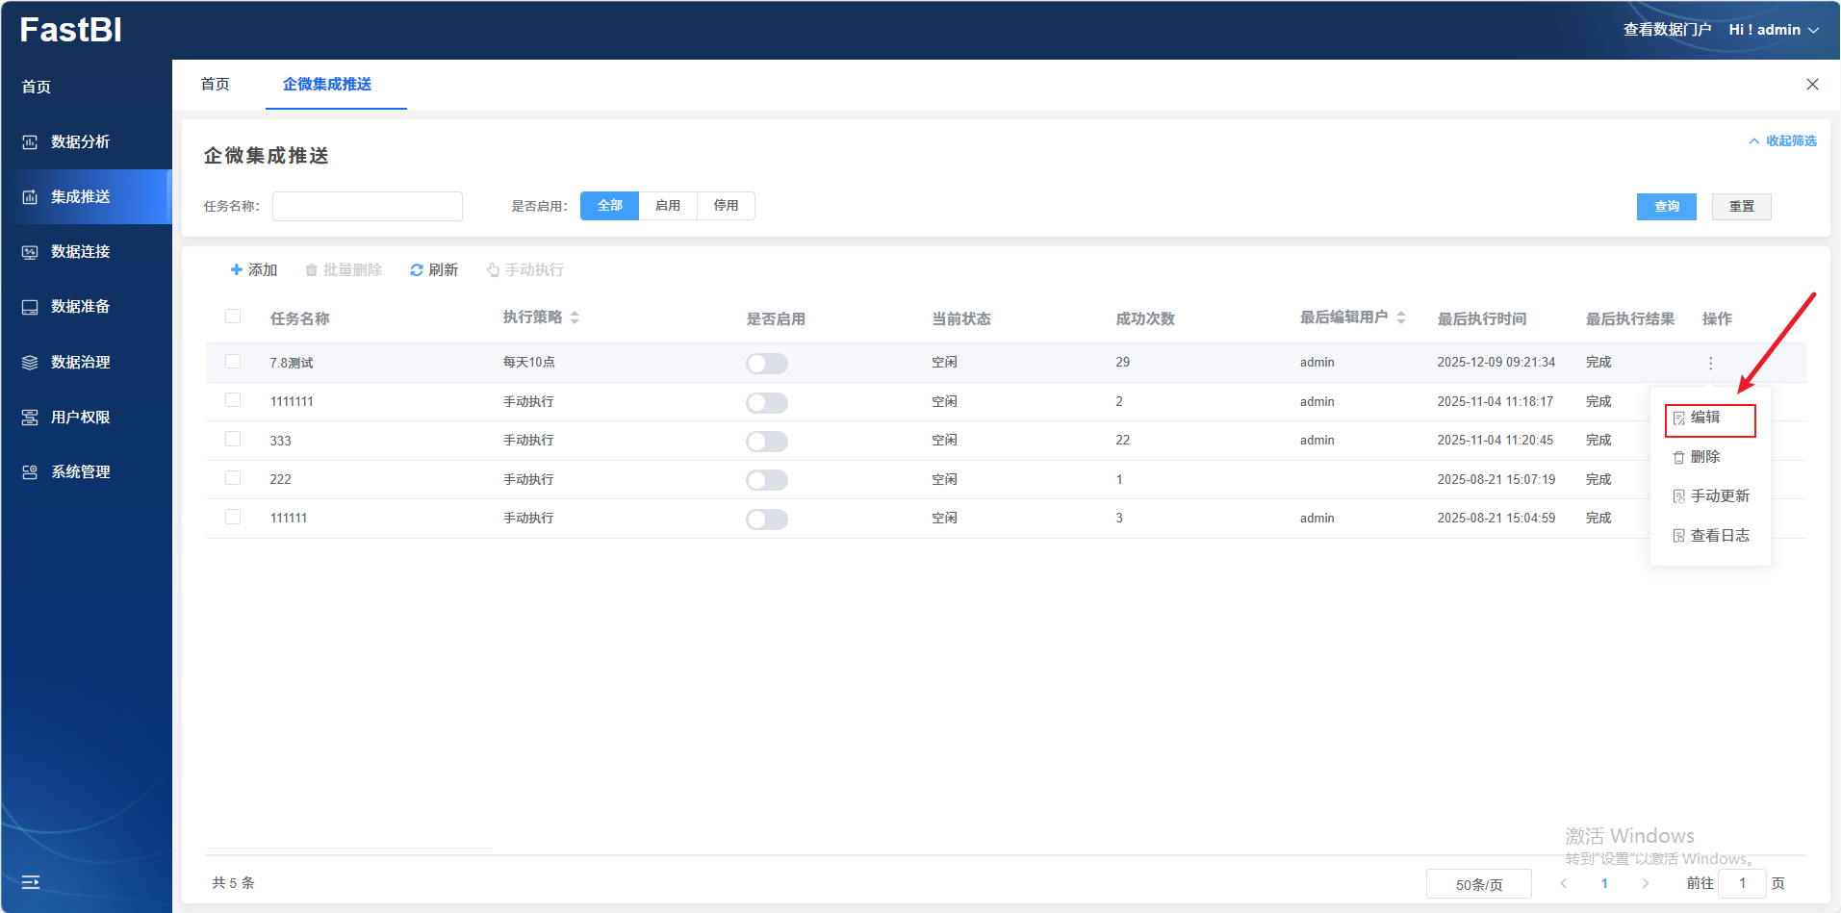Click the 用户权限 sidebar icon

30,418
